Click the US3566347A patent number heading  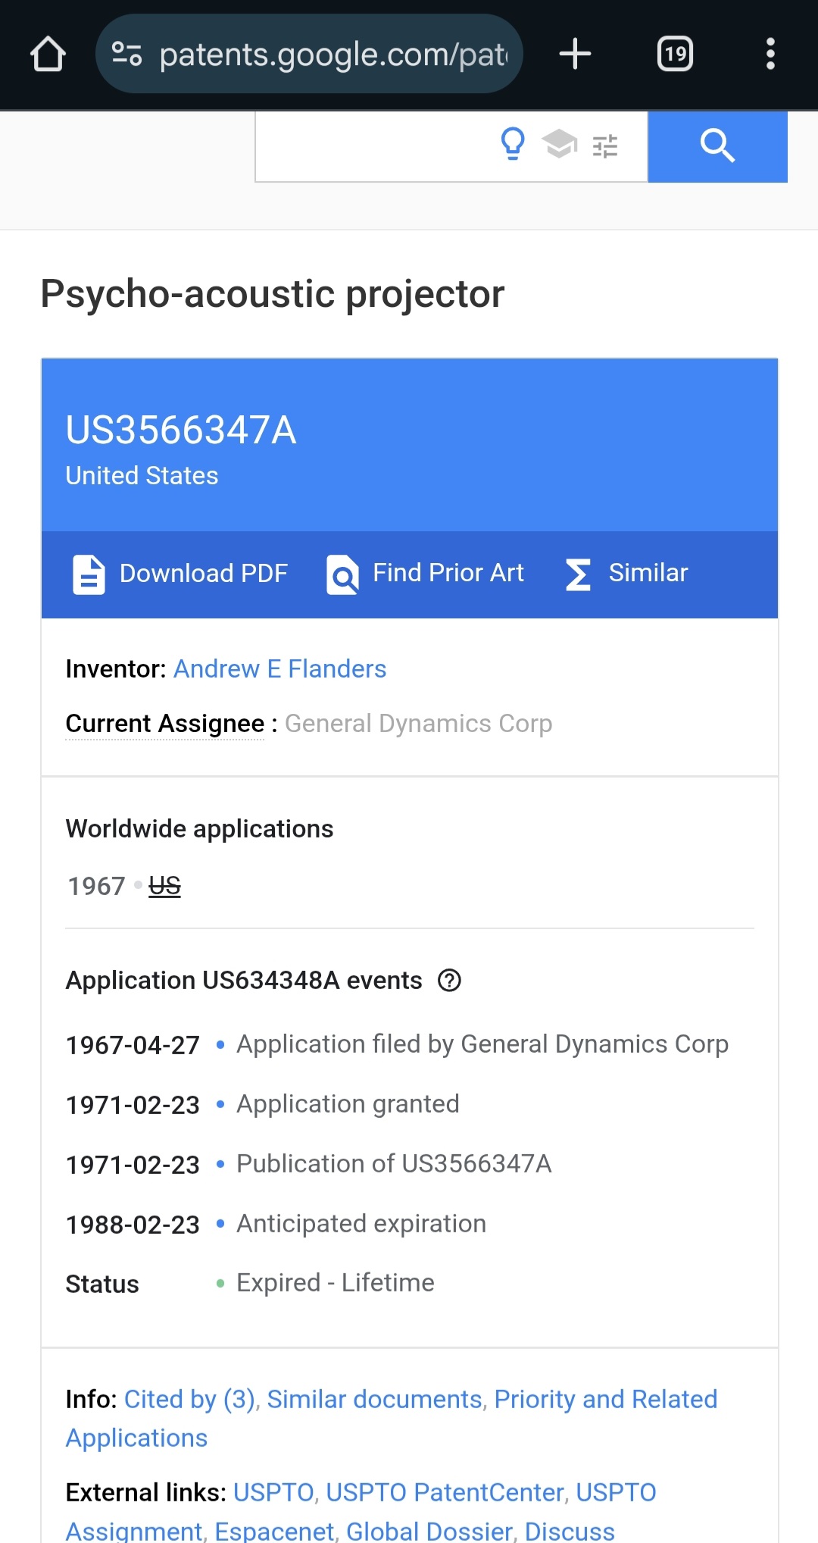pyautogui.click(x=181, y=430)
